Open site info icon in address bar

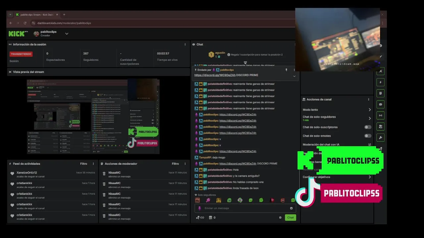[x=33, y=23]
